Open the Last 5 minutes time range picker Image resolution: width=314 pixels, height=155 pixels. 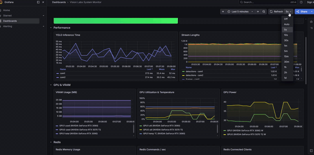(x=240, y=12)
